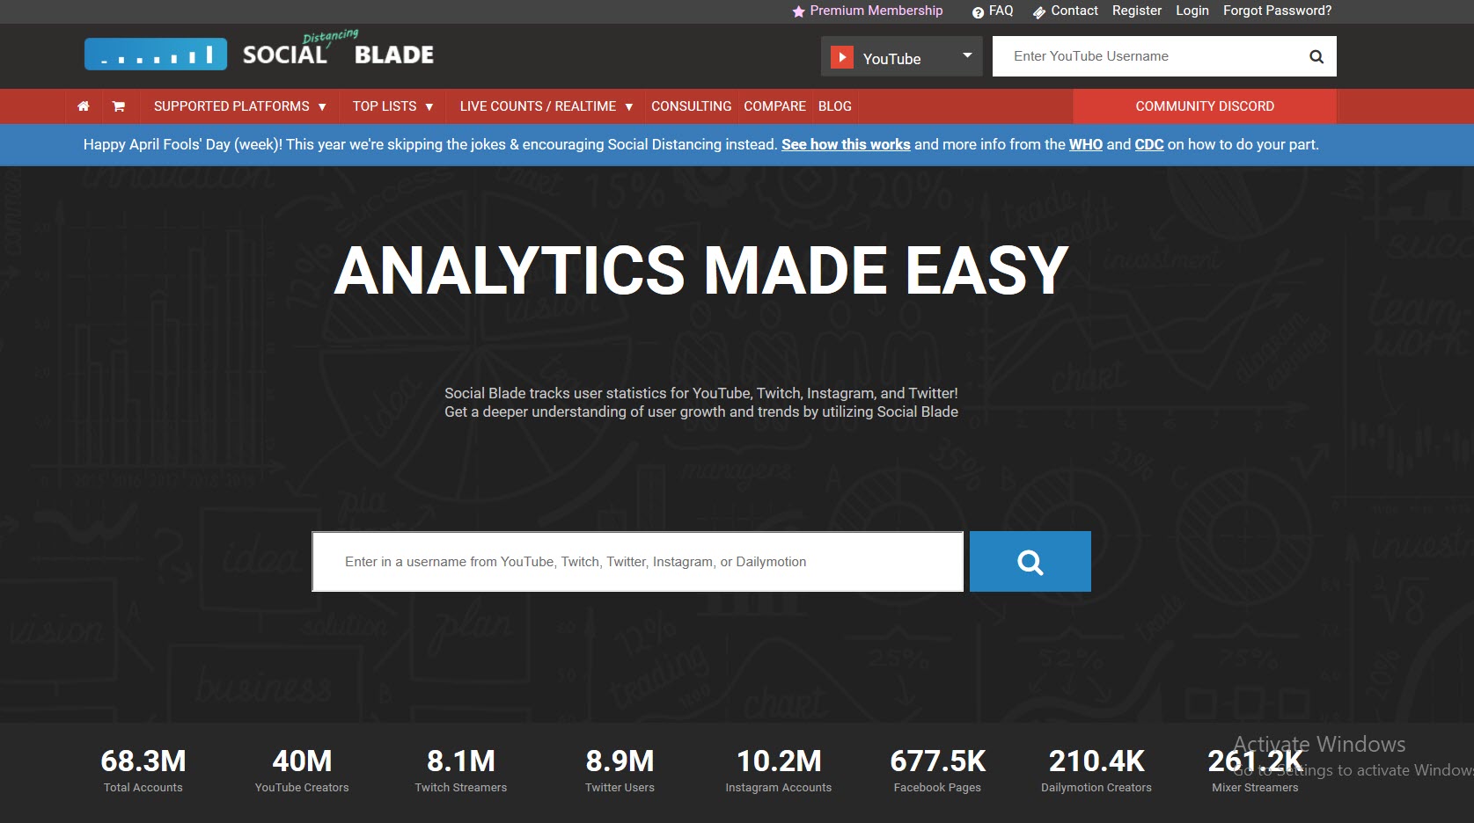Click the Login link
The image size is (1474, 823).
click(1192, 11)
